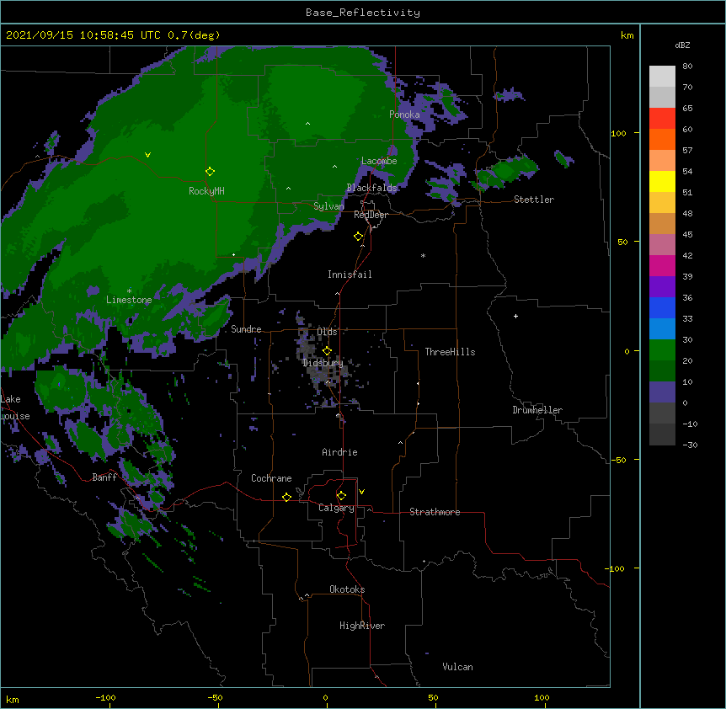Screen dimensions: 726x709
Task: Click the Lacombe city label
Action: (379, 161)
